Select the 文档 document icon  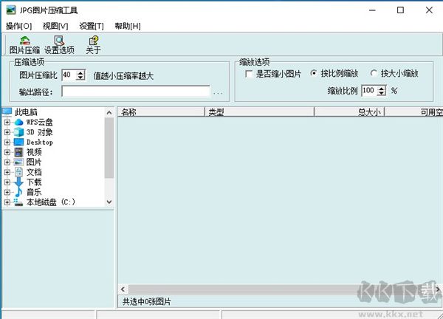click(18, 172)
